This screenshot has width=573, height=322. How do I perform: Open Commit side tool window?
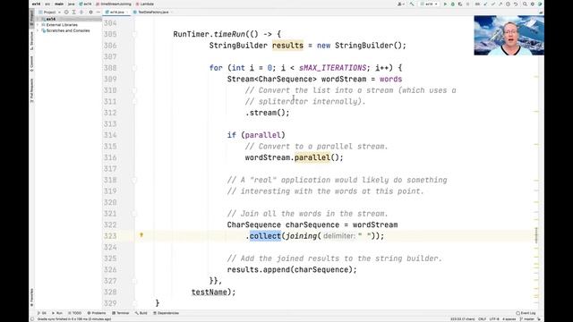(x=32, y=64)
